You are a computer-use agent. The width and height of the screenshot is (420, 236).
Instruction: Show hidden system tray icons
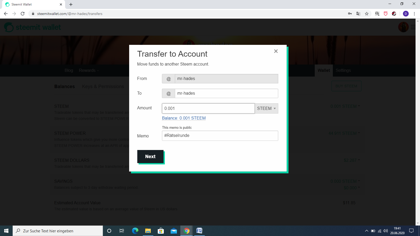coord(366,231)
